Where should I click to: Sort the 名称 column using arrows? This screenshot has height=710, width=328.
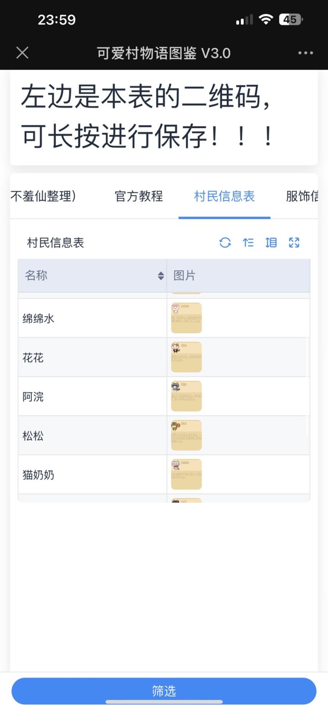[x=161, y=276]
